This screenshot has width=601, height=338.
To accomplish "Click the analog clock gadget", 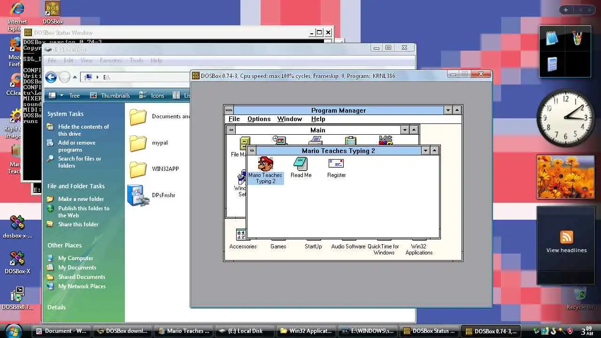I will (x=565, y=117).
